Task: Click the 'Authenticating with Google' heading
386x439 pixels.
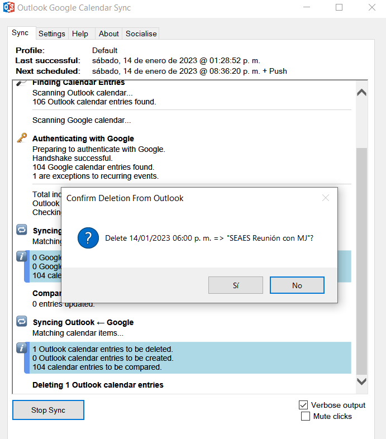Action: [83, 139]
